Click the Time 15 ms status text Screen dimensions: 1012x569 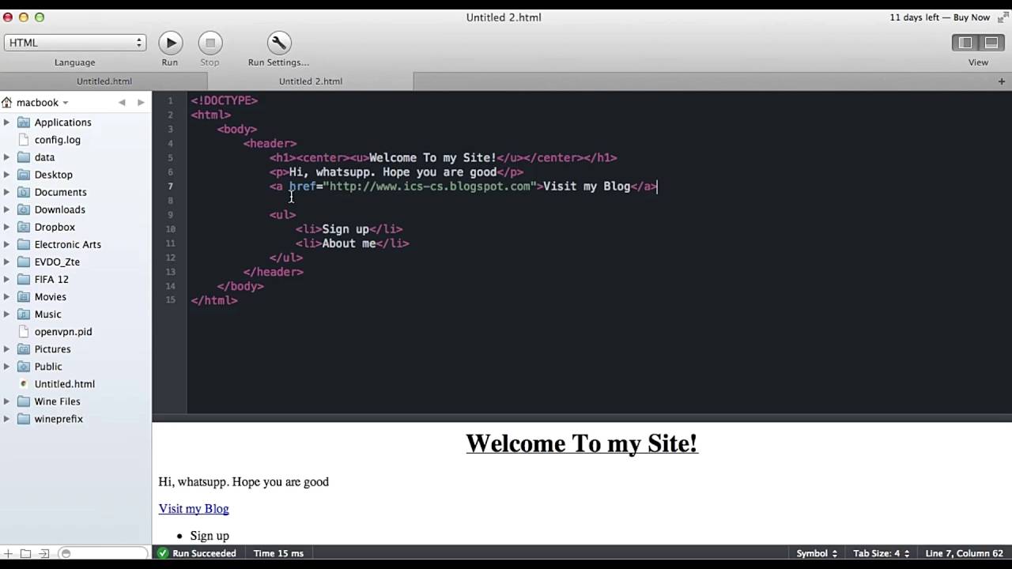coord(278,554)
